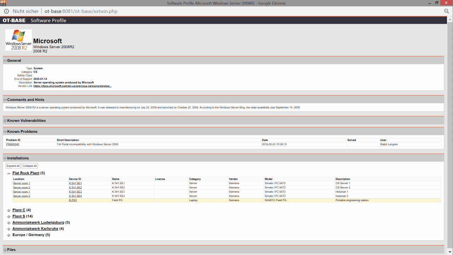The image size is (453, 255).
Task: Expand the Europe / Germany group
Action: coord(9,235)
